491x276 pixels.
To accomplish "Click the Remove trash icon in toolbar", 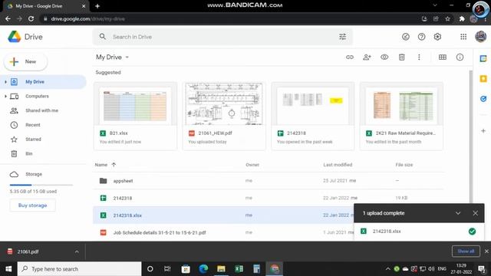I will click(x=402, y=57).
